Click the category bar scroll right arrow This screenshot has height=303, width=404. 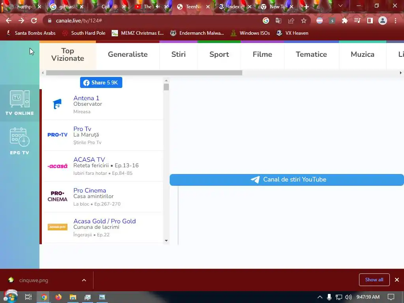tap(401, 73)
